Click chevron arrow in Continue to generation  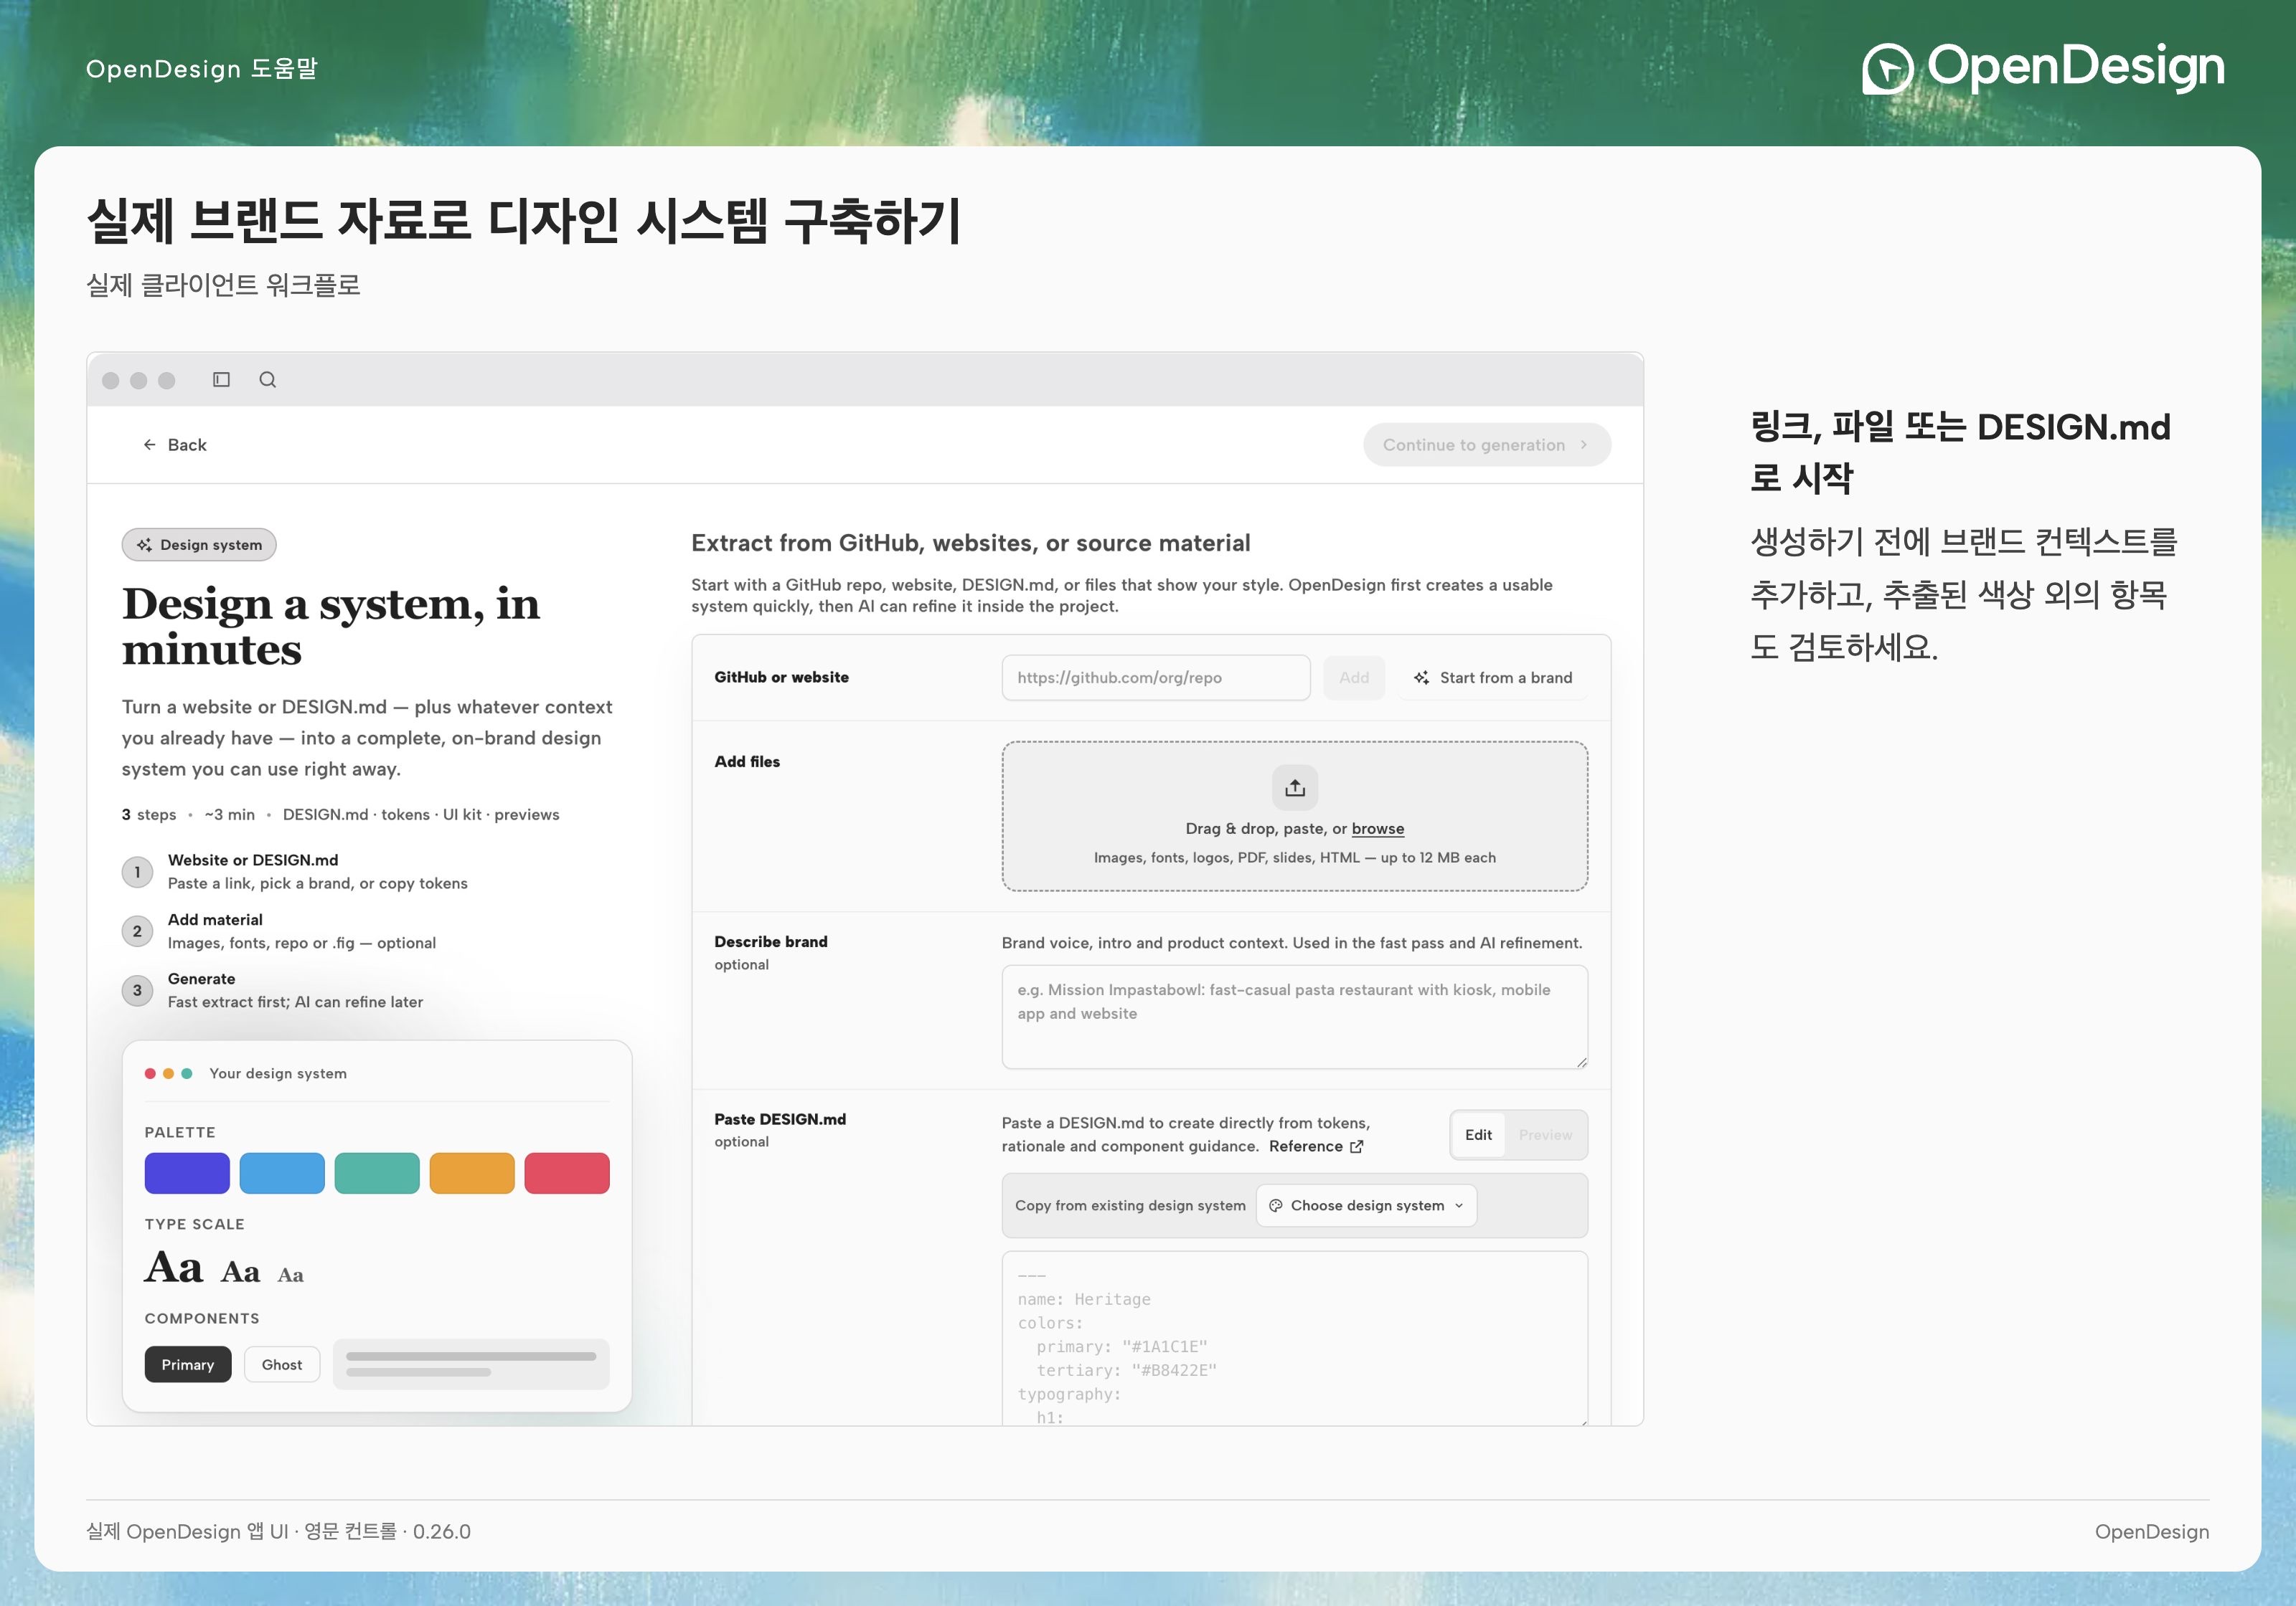pos(1584,445)
